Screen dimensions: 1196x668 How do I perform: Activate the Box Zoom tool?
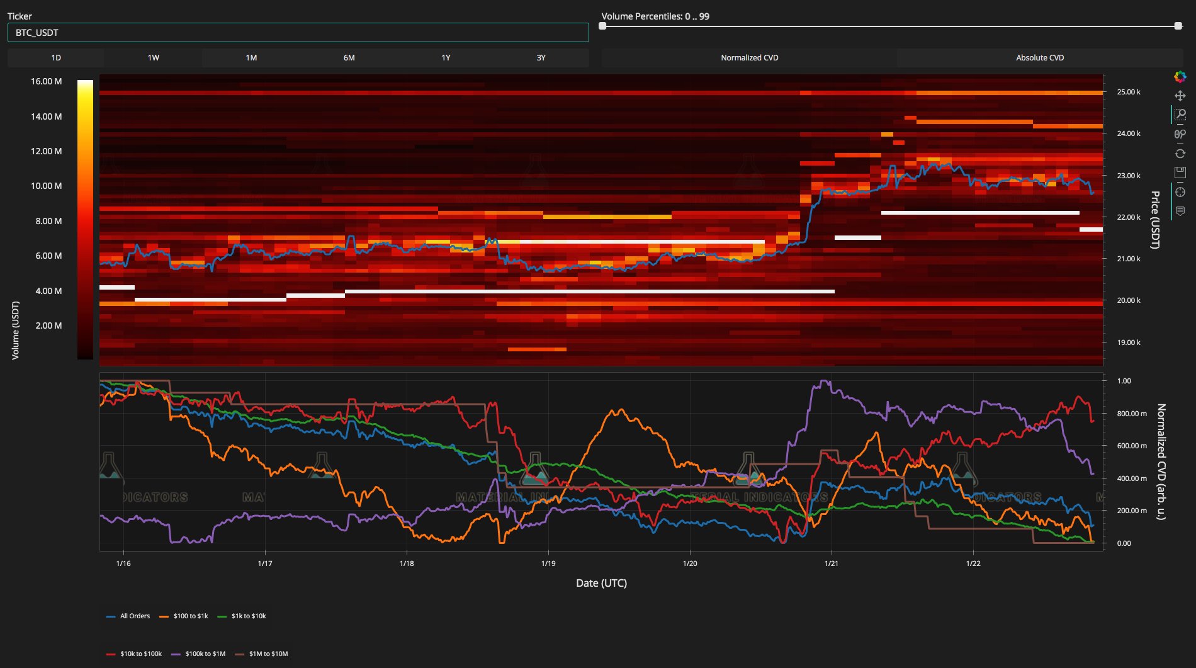(x=1180, y=115)
